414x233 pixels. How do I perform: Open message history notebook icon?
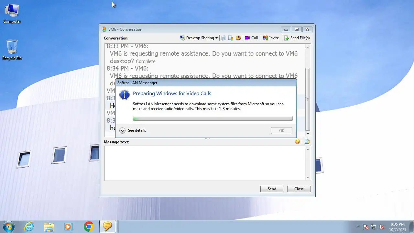pyautogui.click(x=223, y=38)
